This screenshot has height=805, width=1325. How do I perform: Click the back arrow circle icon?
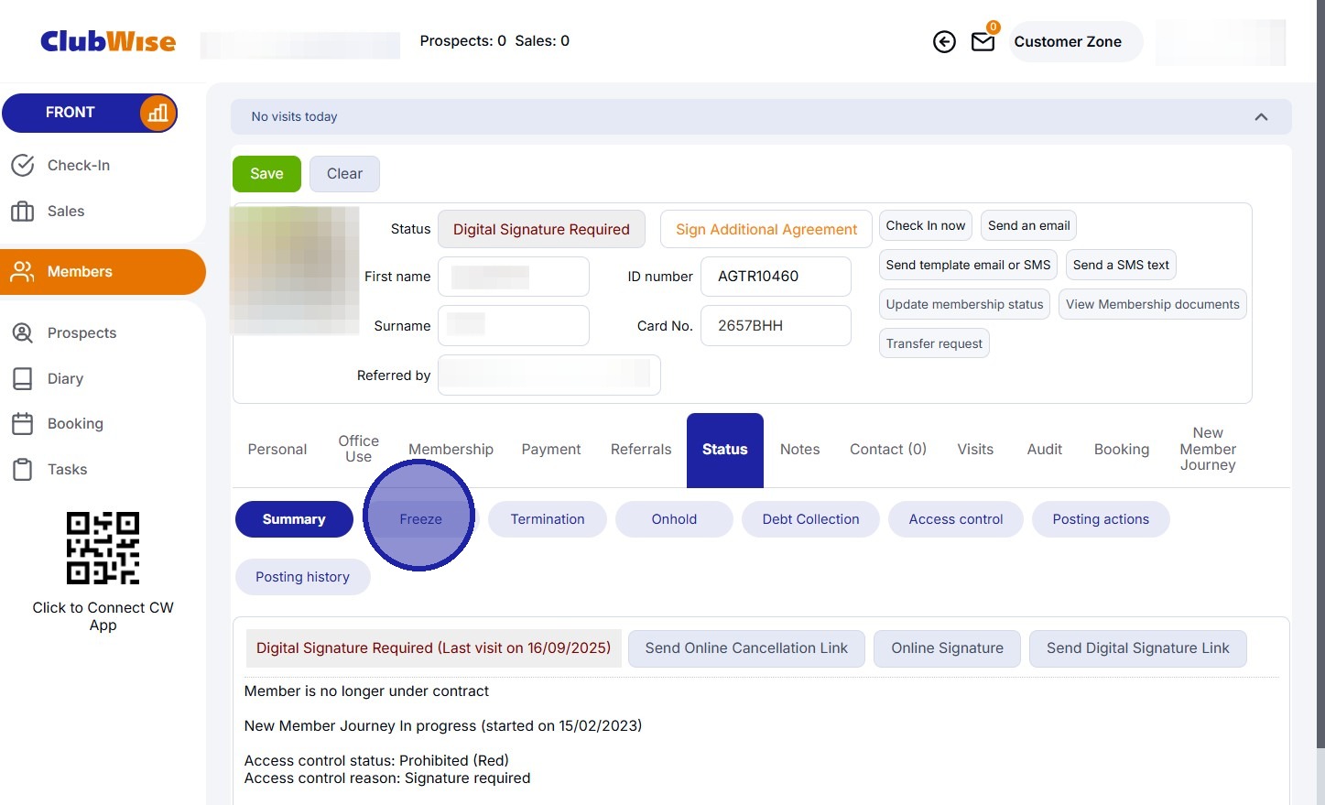[x=944, y=41]
